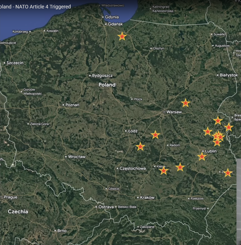Select the star marker northeast of Warsaw
The image size is (241, 245).
point(185,103)
